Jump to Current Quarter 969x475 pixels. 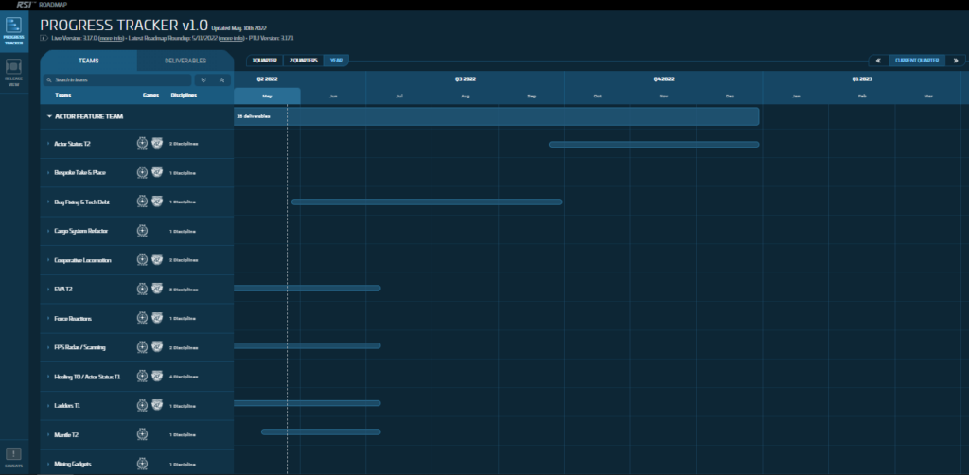tap(917, 61)
